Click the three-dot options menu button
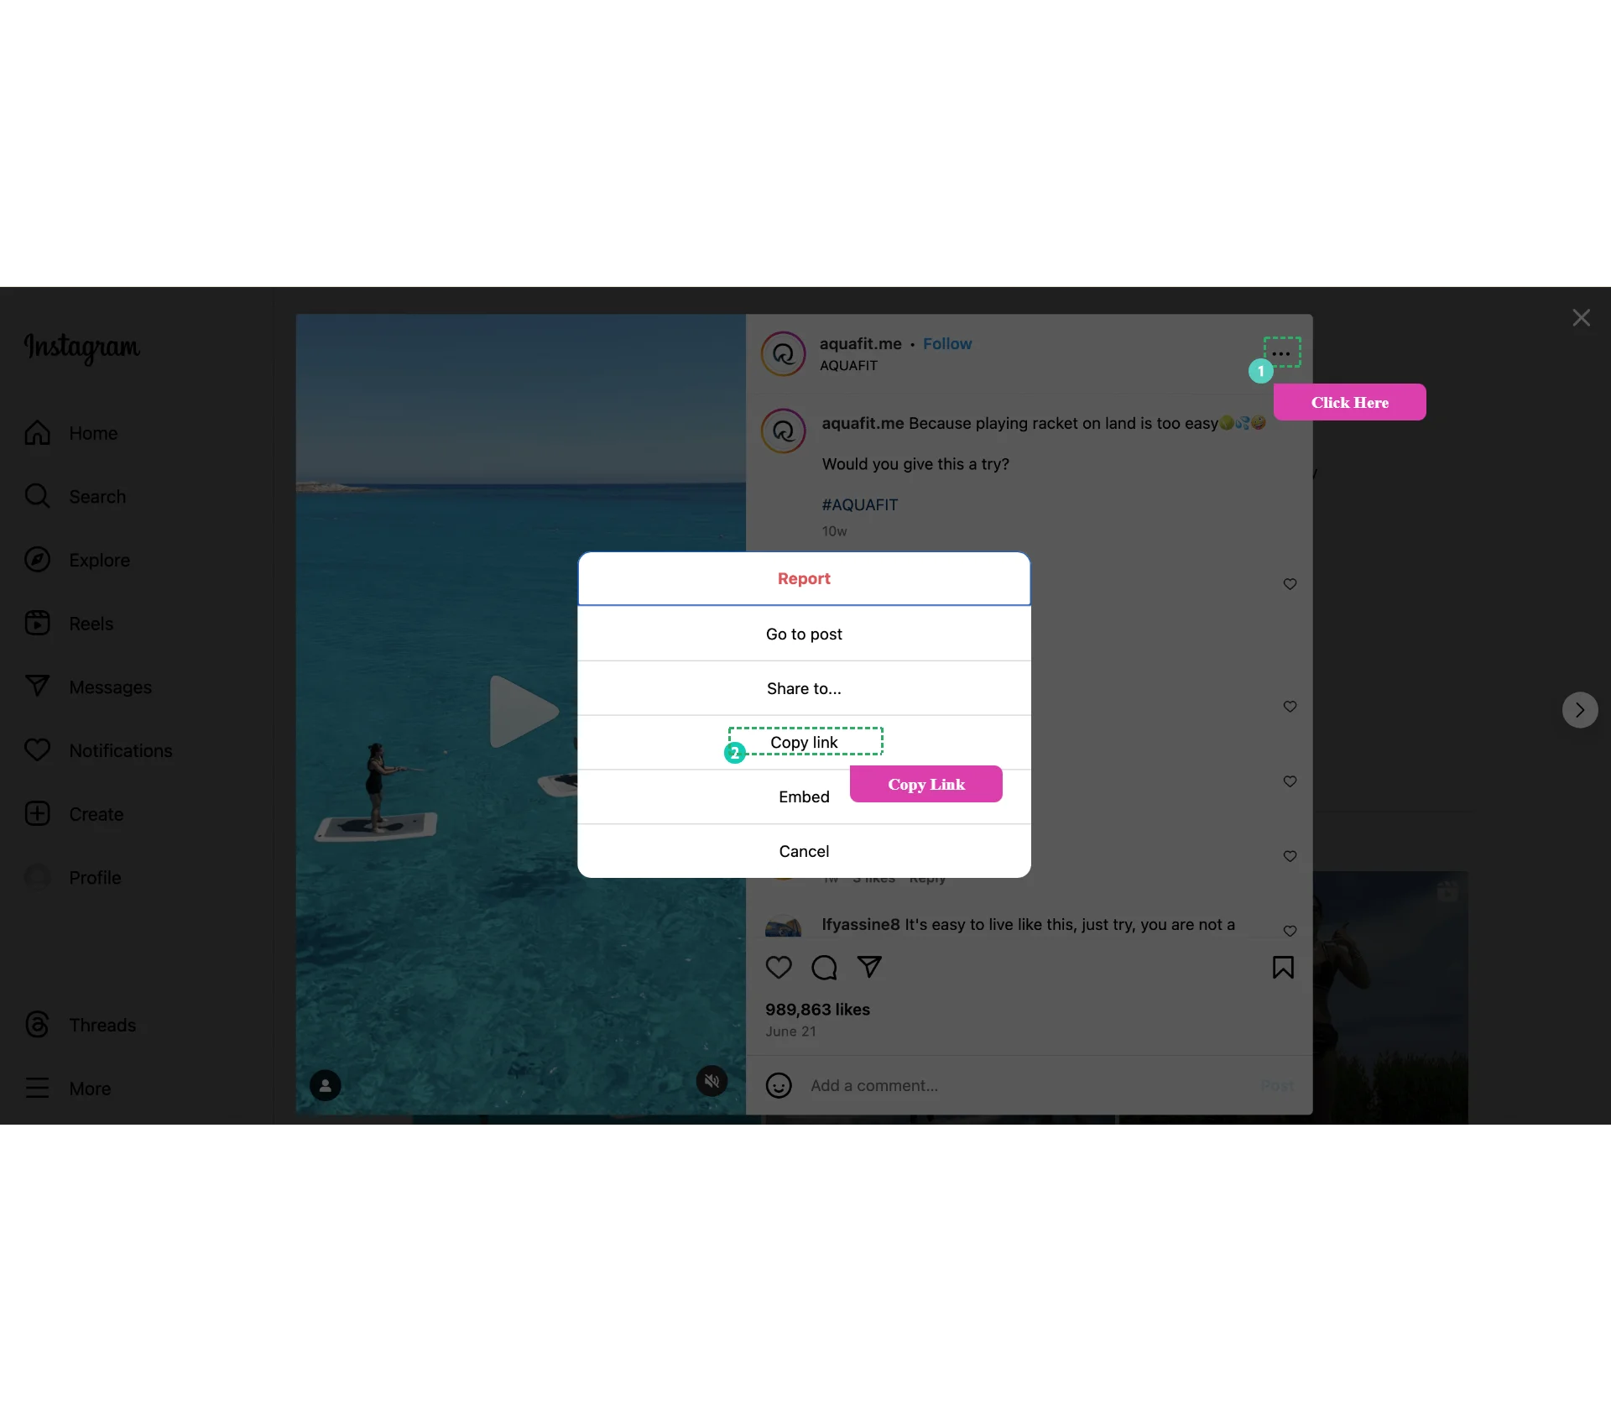The height and width of the screenshot is (1410, 1611). [x=1281, y=352]
